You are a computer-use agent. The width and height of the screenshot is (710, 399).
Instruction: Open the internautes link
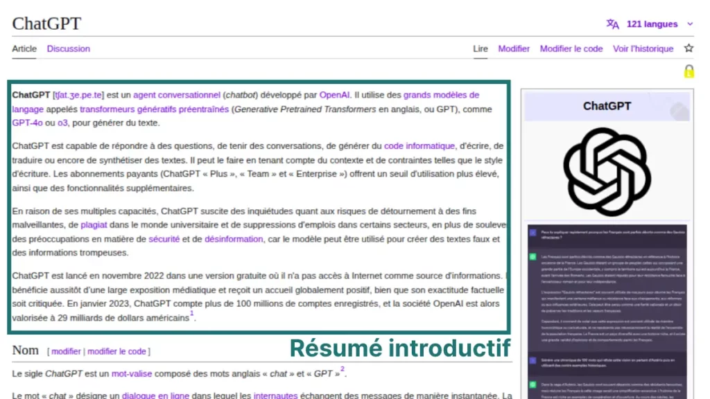pyautogui.click(x=275, y=396)
